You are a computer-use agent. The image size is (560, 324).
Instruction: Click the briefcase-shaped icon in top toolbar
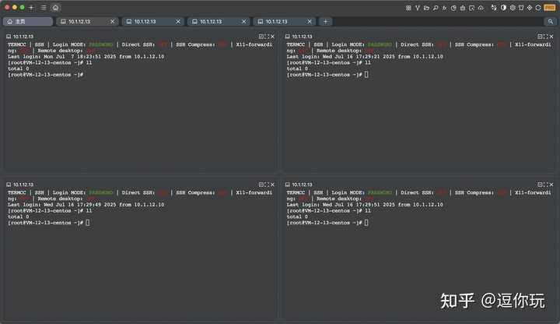tap(463, 8)
